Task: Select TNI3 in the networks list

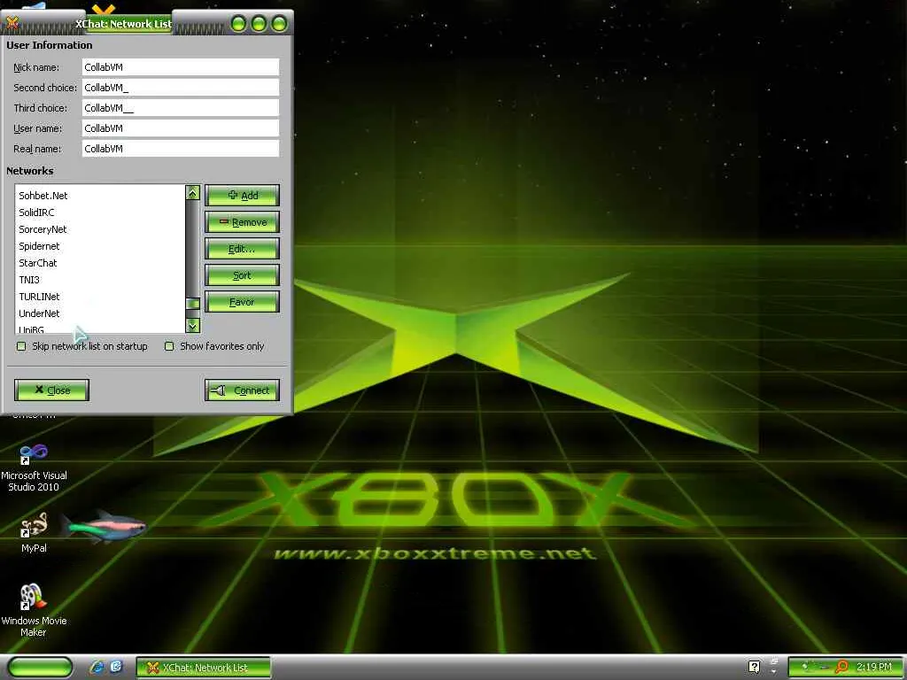Action: (99, 279)
